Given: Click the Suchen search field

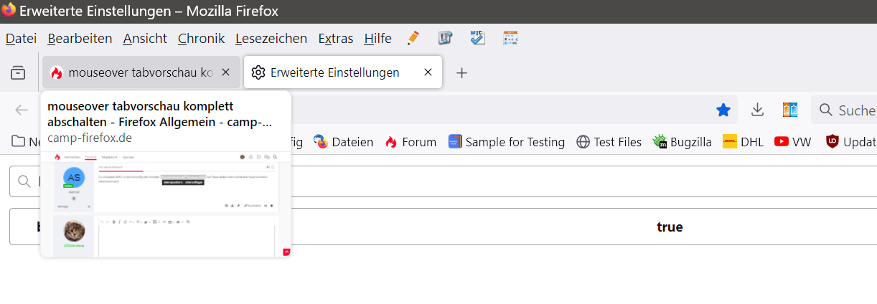Looking at the screenshot, I should (x=850, y=110).
